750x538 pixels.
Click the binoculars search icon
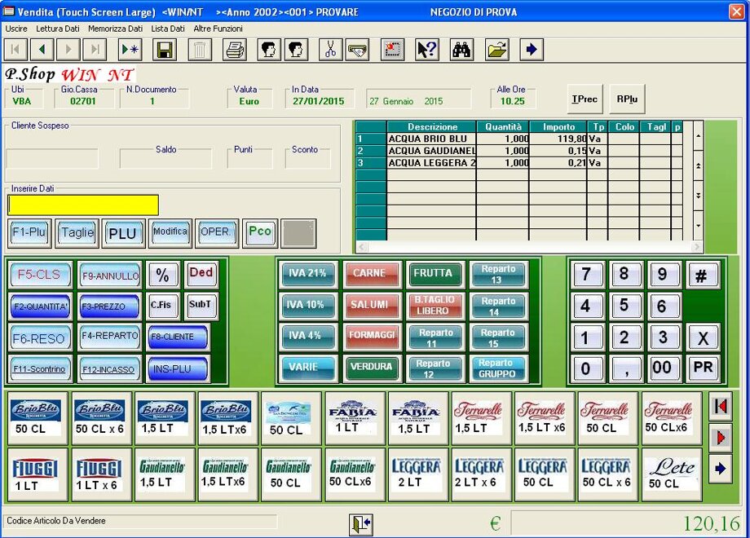coord(461,50)
